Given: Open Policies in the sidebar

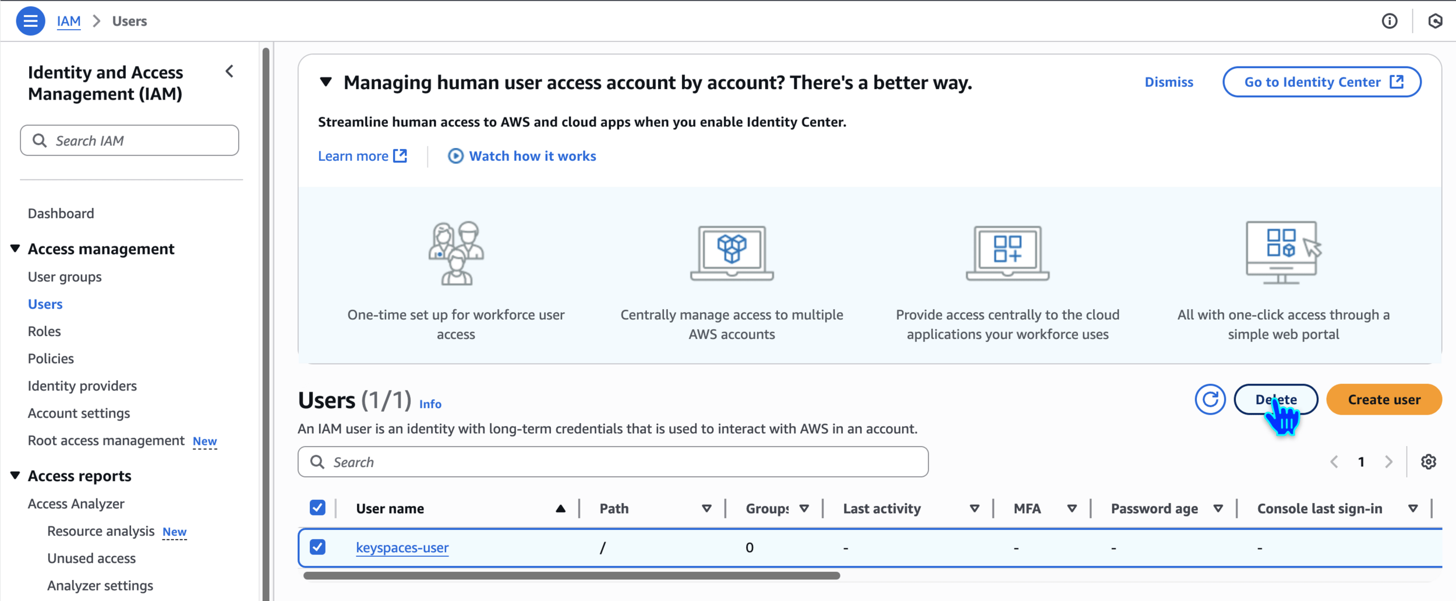Looking at the screenshot, I should 51,358.
